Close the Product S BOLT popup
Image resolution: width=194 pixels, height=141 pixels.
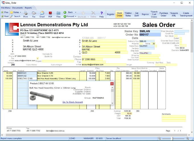pyautogui.click(x=112, y=84)
